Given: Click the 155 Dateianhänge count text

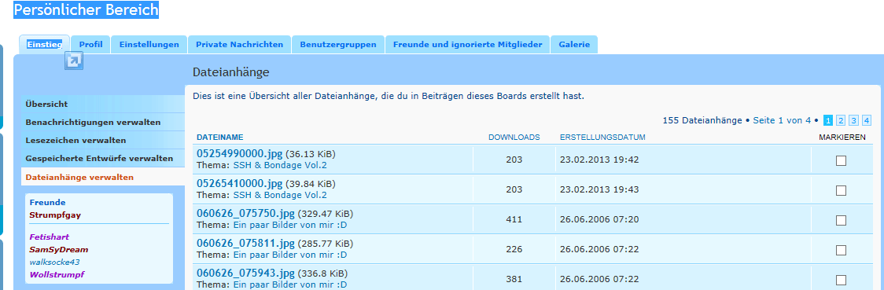Looking at the screenshot, I should click(x=702, y=120).
